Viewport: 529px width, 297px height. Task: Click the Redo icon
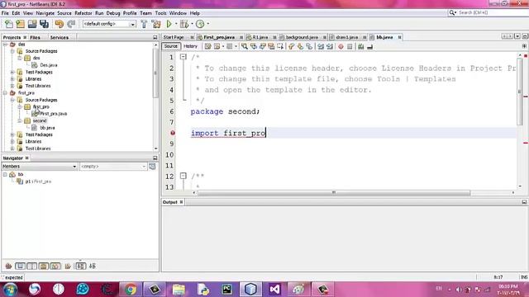pos(71,24)
